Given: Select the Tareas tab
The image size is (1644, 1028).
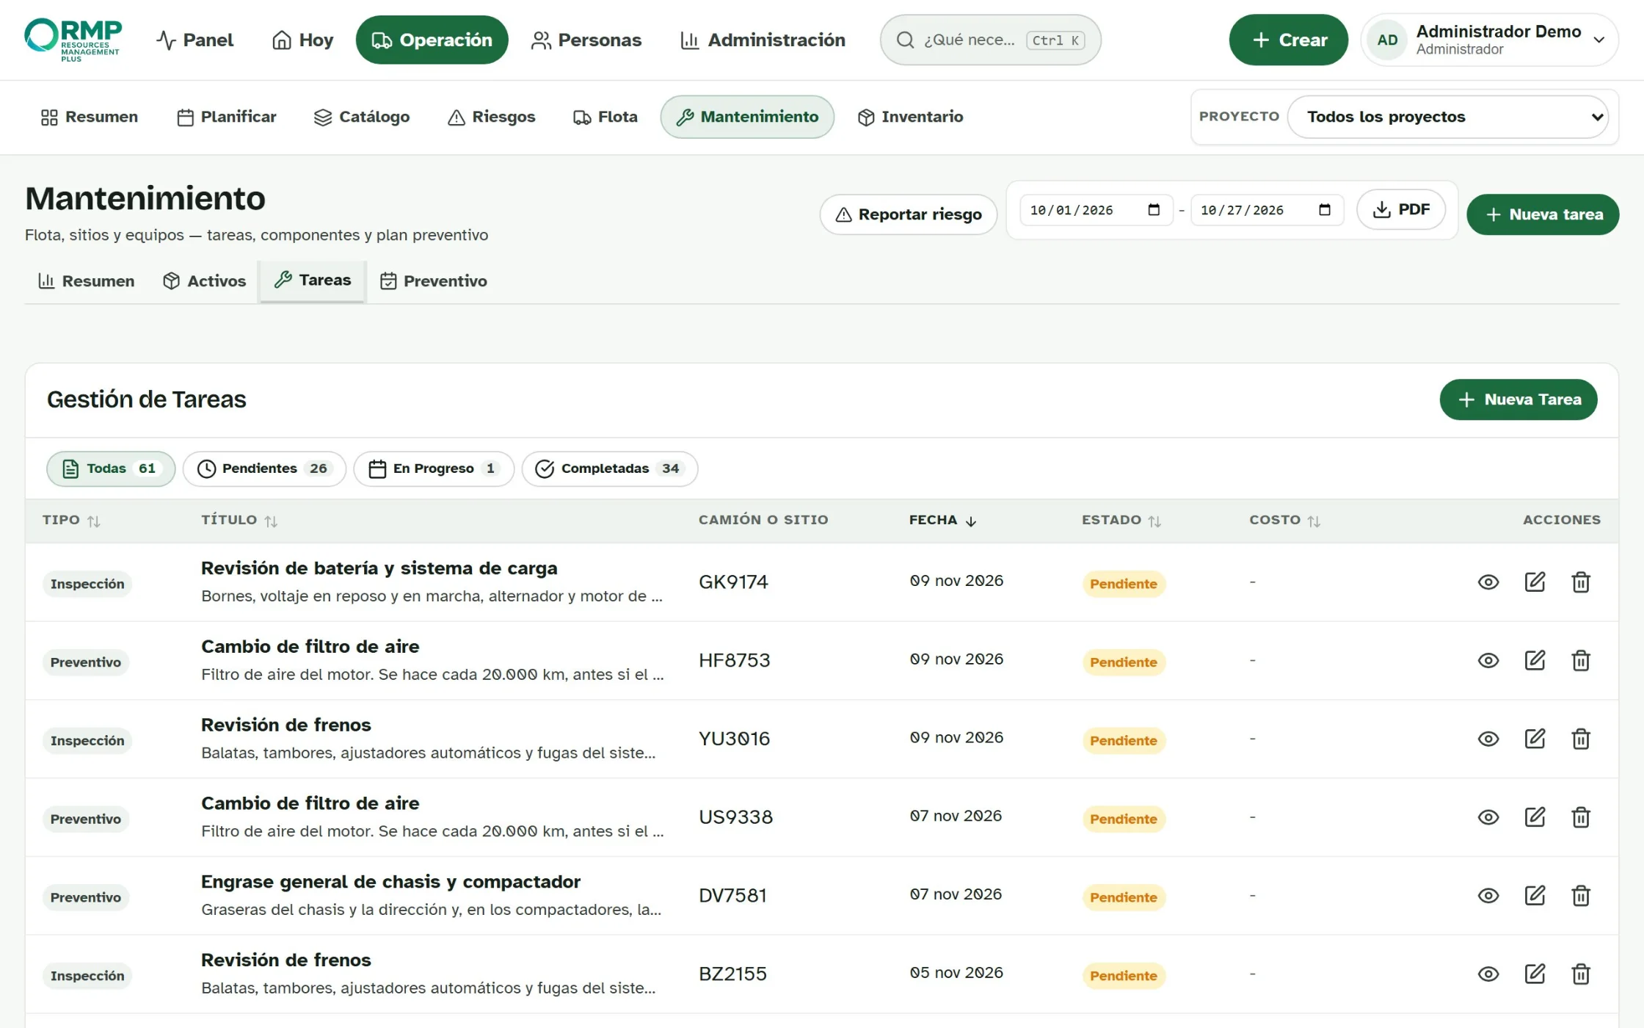Looking at the screenshot, I should click(x=312, y=280).
